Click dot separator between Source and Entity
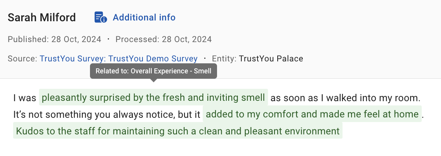Image resolution: width=441 pixels, height=156 pixels. pos(205,58)
